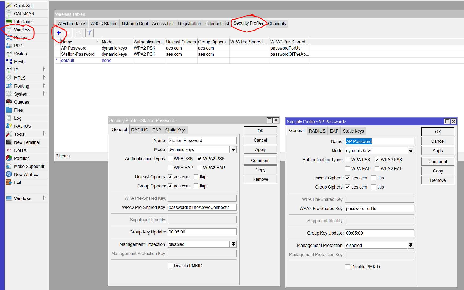Viewport: 464px width, 290px height.
Task: Click WPA2 Pre-Shared Key field in Station-Password profile
Action: tap(202, 207)
